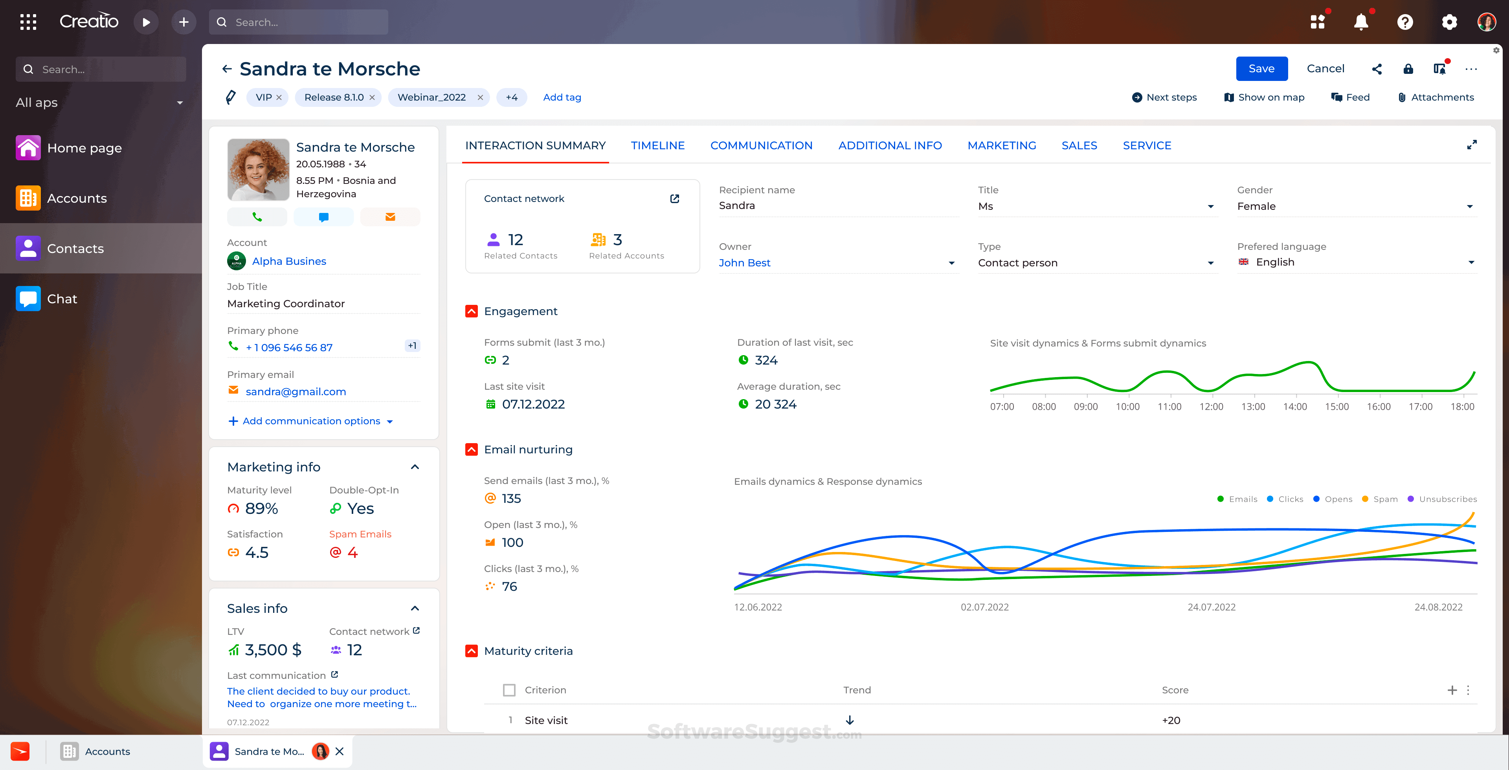
Task: Expand the All aps selector
Action: coord(180,102)
